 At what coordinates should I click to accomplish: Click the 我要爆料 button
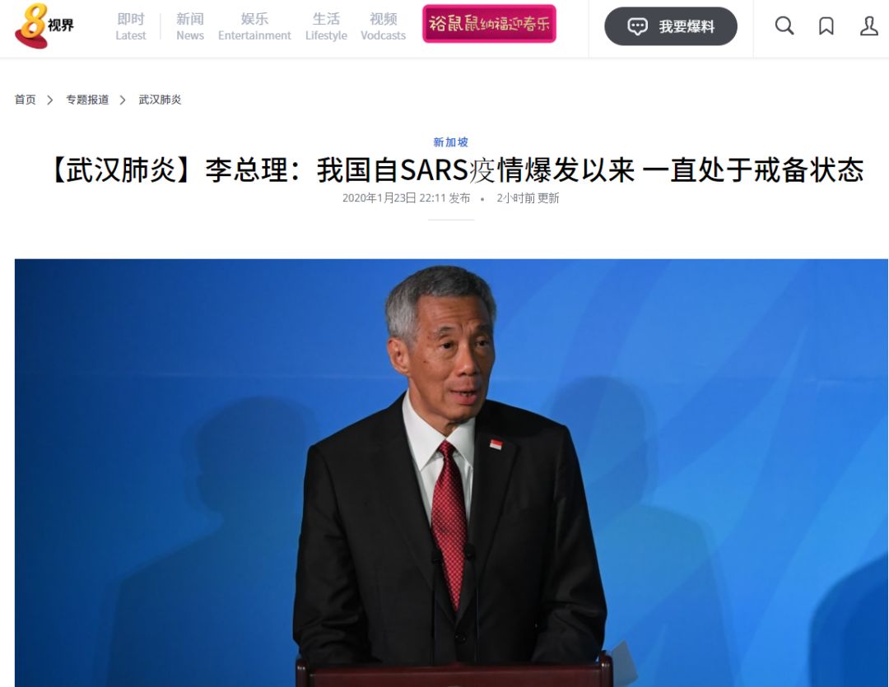click(671, 26)
